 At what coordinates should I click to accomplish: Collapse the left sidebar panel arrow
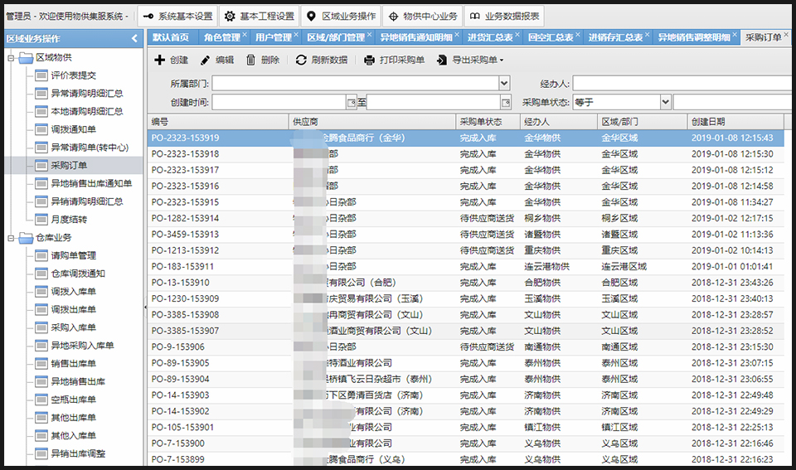coord(134,38)
